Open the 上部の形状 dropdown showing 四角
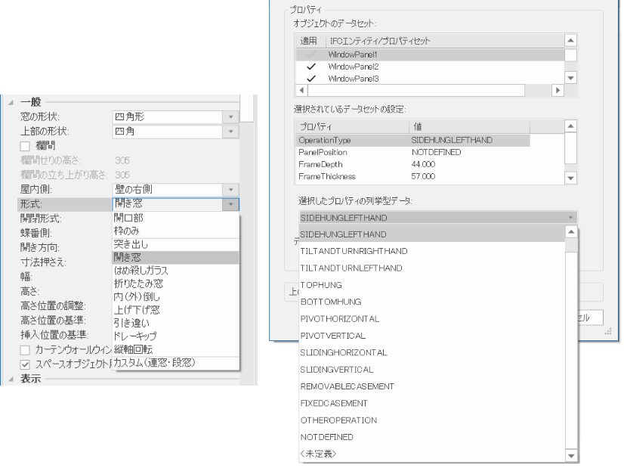The image size is (624, 468). 230,130
